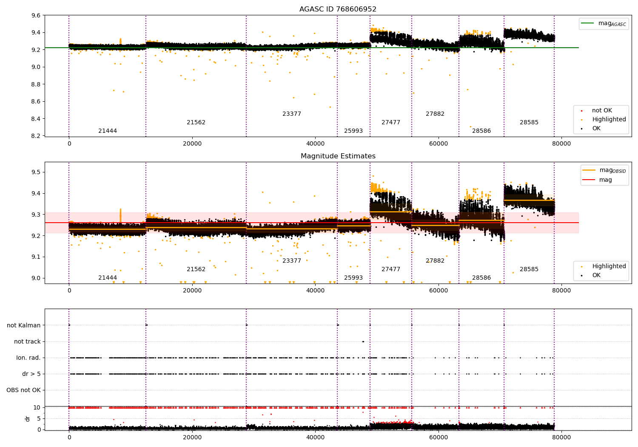The width and height of the screenshot is (638, 447).
Task: Click the rotated 'dr' y-axis label
Action: click(28, 418)
